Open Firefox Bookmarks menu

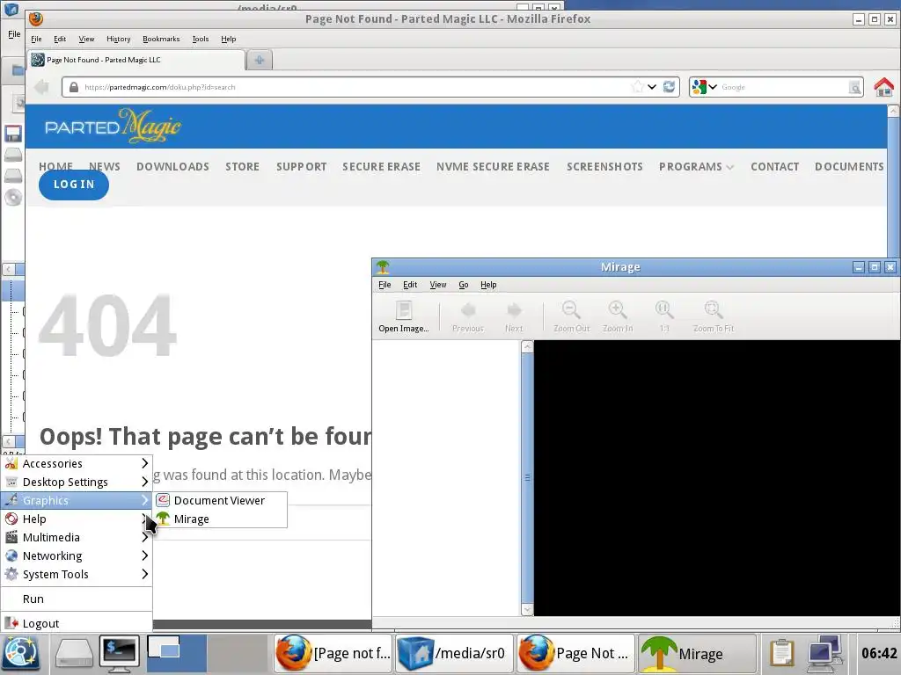coord(161,39)
